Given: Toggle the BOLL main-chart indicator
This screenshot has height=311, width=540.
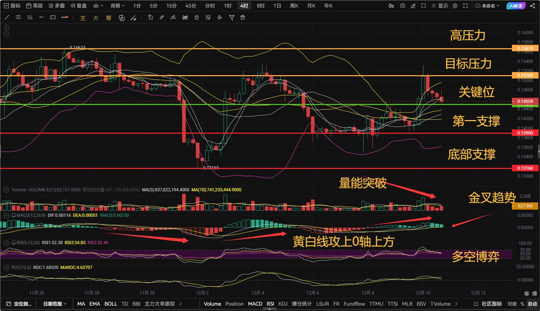Looking at the screenshot, I should click(111, 304).
